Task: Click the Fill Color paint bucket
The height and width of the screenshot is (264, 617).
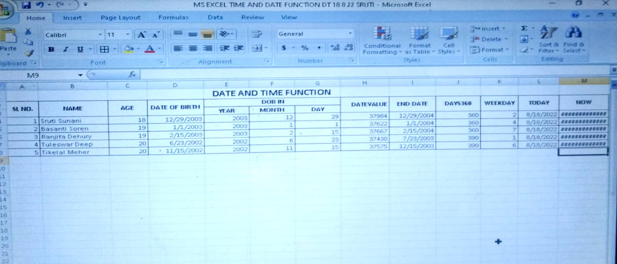Action: 128,49
